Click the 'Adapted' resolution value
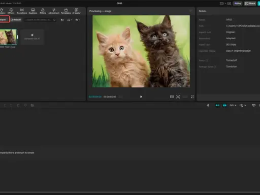 231,38
